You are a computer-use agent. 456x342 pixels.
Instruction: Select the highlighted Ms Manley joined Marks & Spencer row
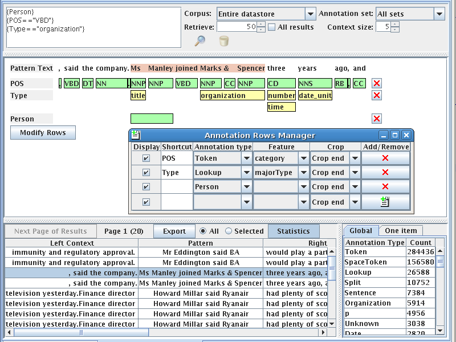(166, 273)
